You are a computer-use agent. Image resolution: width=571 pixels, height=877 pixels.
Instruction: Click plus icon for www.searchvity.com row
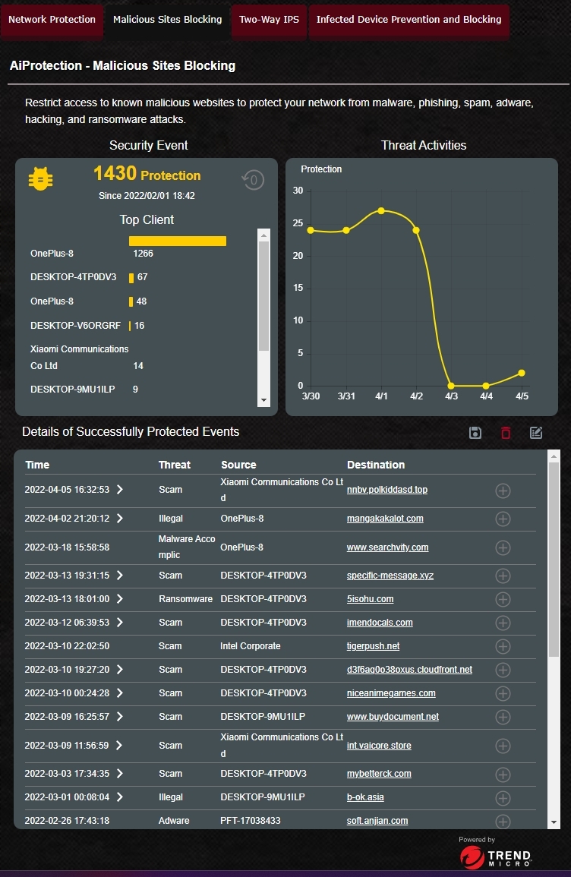503,547
